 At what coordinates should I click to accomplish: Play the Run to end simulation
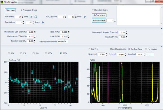[32, 17]
